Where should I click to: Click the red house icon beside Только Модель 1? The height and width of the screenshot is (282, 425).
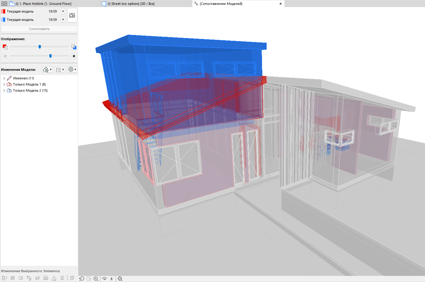(9, 84)
